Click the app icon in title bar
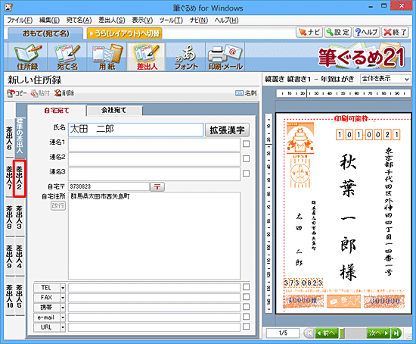 (x=9, y=8)
